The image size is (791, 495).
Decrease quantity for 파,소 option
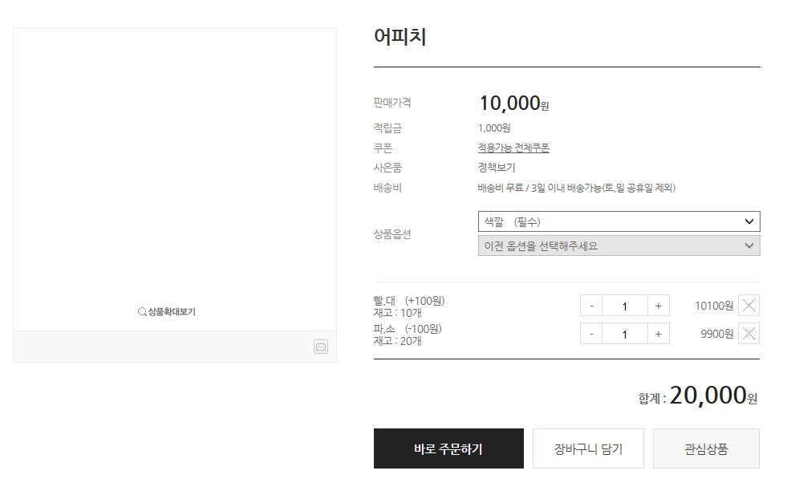(x=591, y=334)
